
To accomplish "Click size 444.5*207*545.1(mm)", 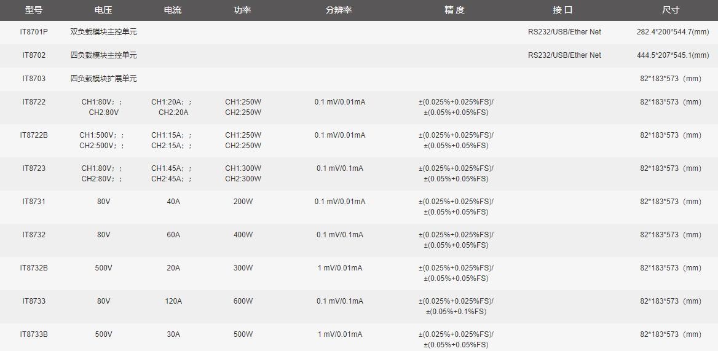I will (673, 55).
